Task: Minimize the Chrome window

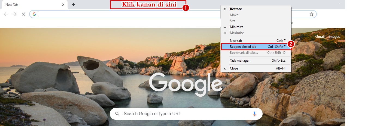Action: coord(341,4)
